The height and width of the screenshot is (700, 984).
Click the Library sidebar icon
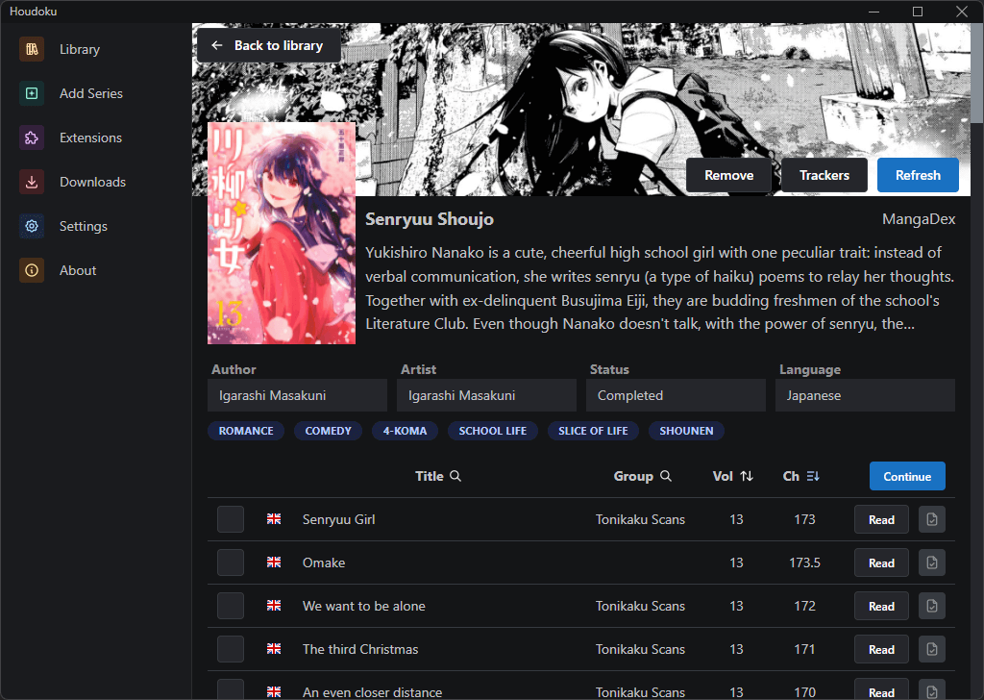[32, 49]
